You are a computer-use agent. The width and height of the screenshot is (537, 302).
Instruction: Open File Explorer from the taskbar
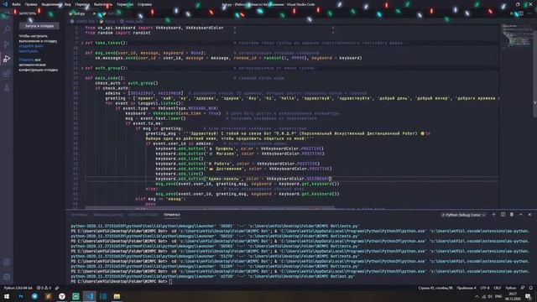tap(117, 296)
